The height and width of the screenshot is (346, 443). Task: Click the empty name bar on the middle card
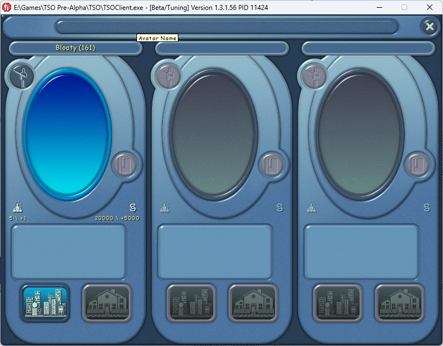pyautogui.click(x=222, y=48)
